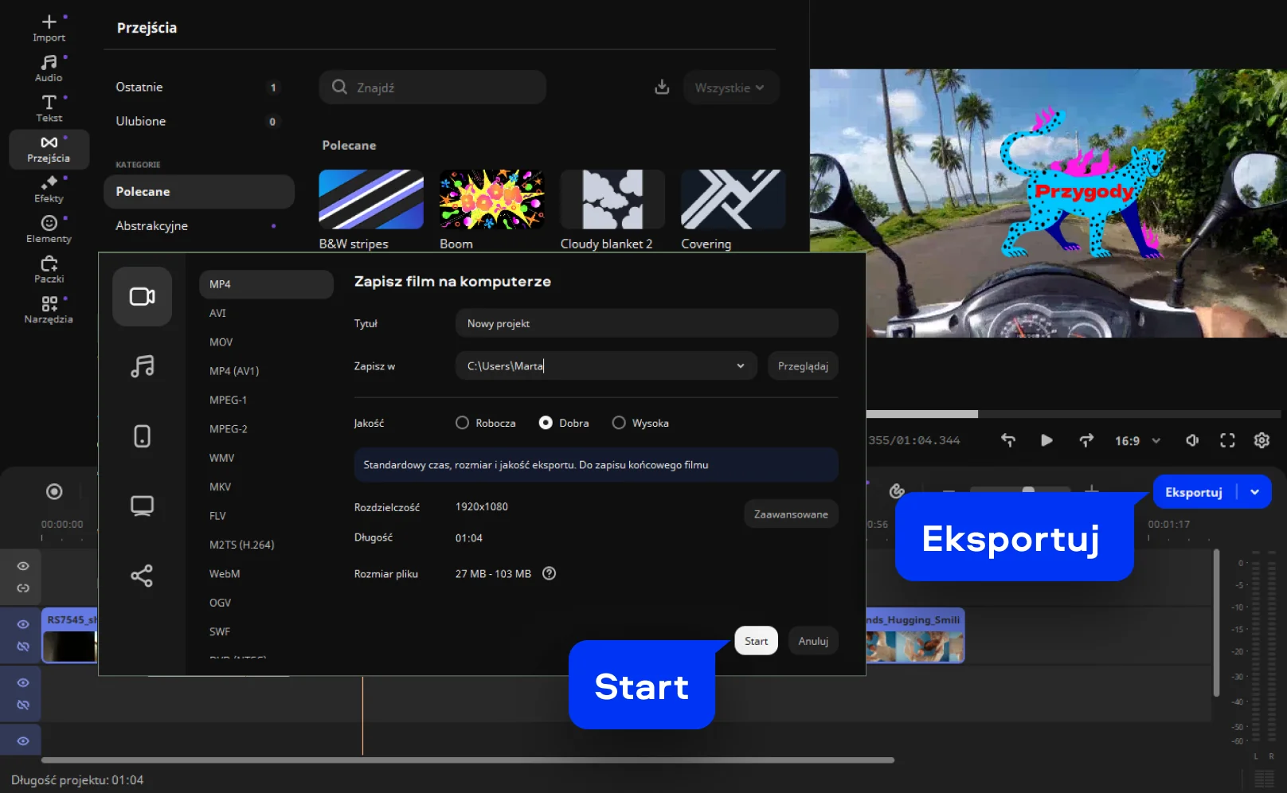Choose the MOV format from list
Image resolution: width=1287 pixels, height=793 pixels.
[221, 342]
